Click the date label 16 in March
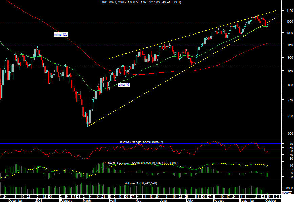This screenshot has width=294, height=202. click(97, 196)
